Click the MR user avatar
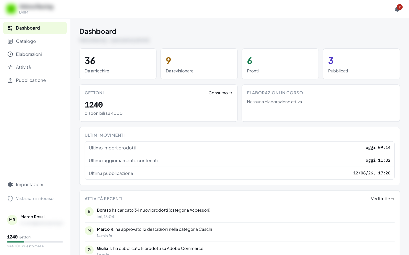Viewport: 409px width, 255px height. [12, 220]
